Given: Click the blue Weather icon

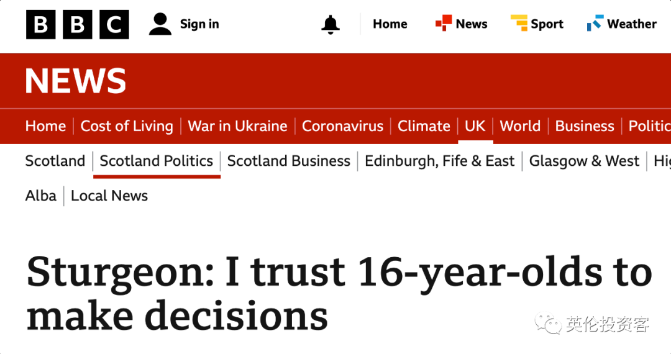Looking at the screenshot, I should [x=595, y=23].
